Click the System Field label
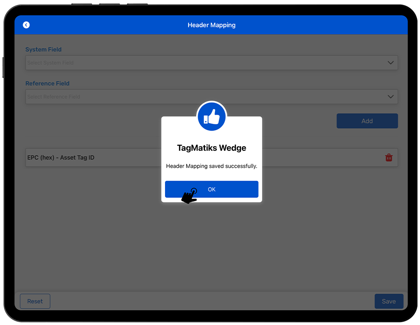Screen dimensions: 420x325 (x=43, y=50)
